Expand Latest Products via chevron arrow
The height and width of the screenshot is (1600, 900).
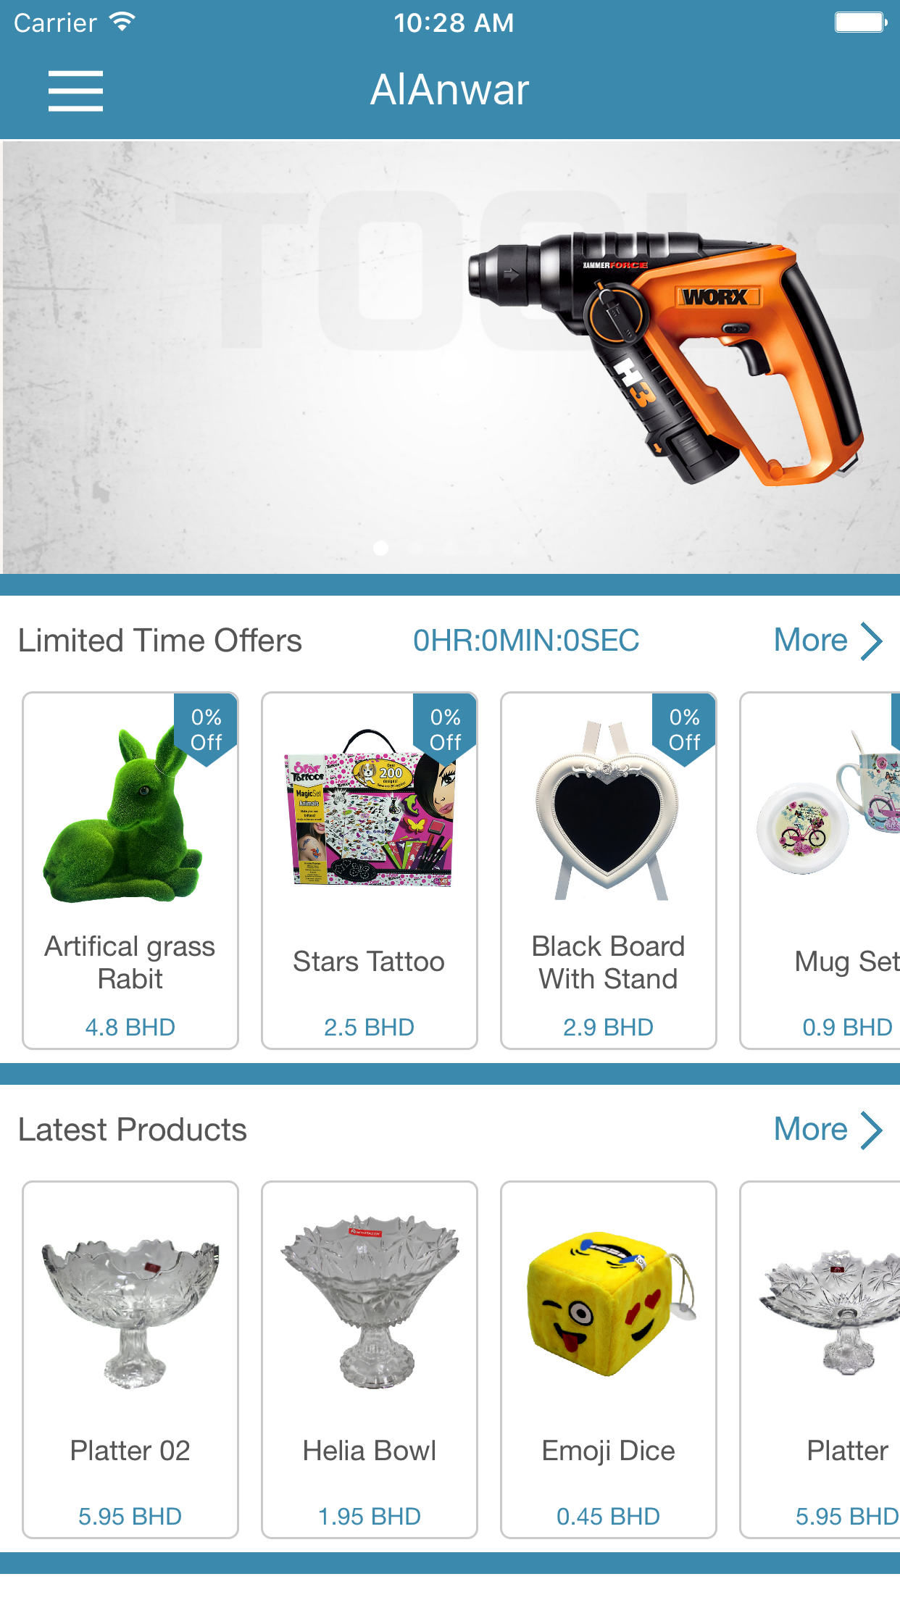pyautogui.click(x=871, y=1130)
